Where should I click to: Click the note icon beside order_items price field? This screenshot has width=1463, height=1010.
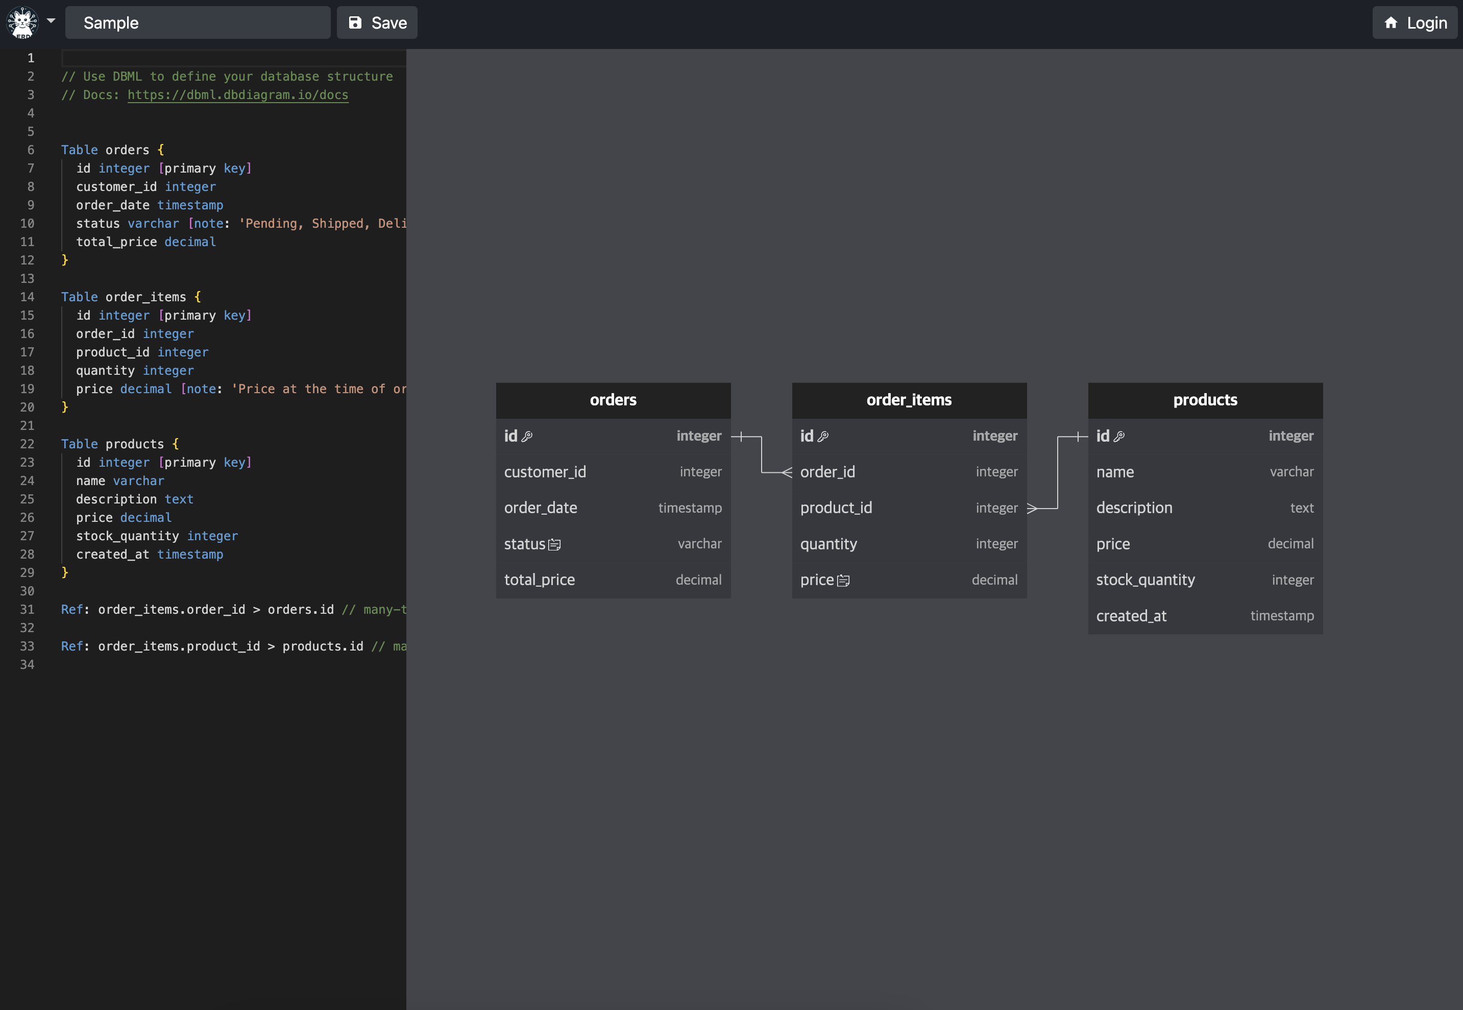click(x=844, y=580)
